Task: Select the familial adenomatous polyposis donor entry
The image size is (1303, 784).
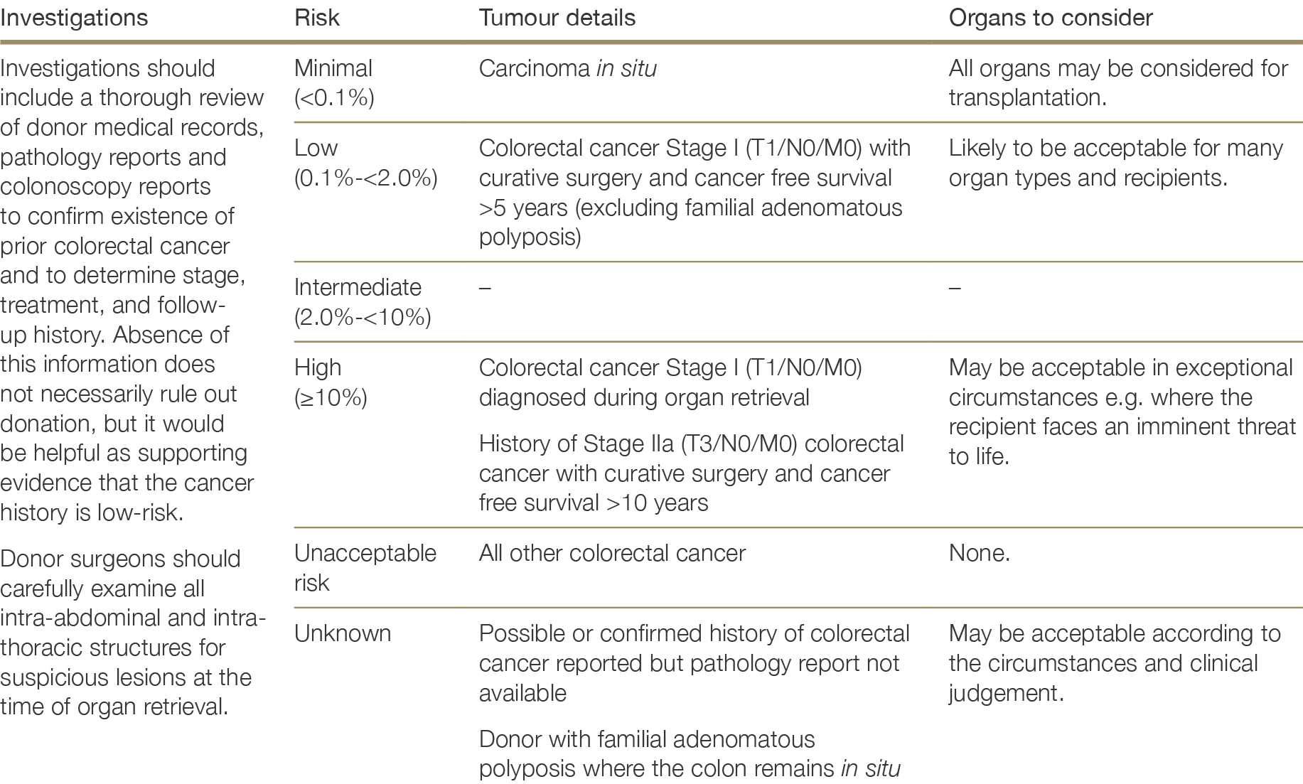Action: (x=689, y=753)
